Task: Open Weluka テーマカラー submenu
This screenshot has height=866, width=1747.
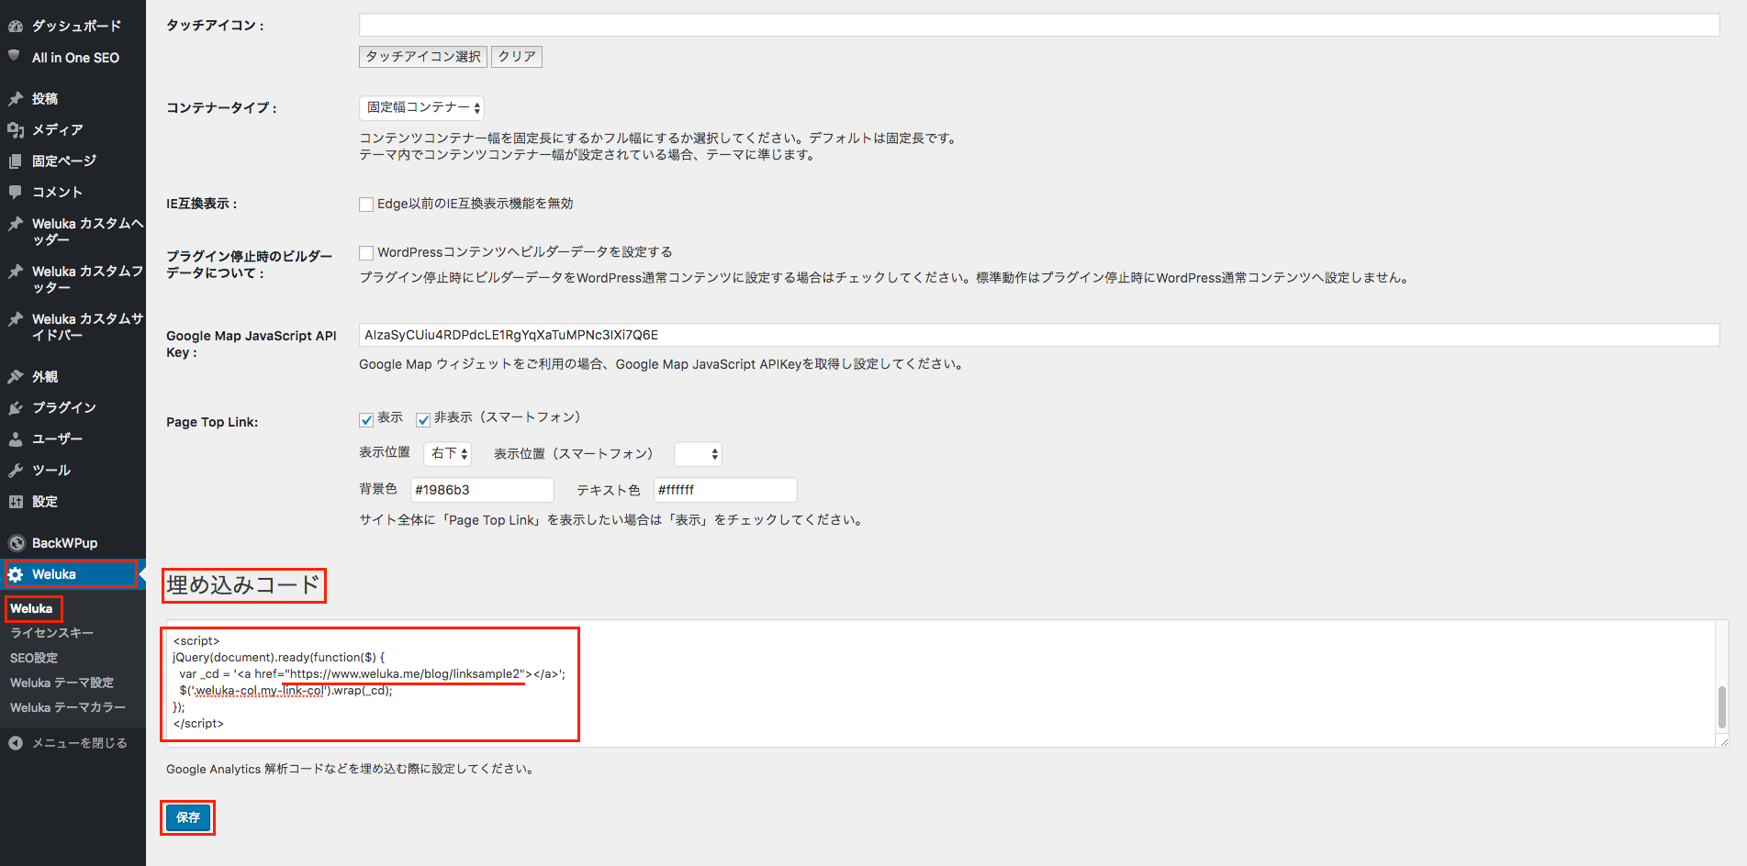Action: click(68, 707)
